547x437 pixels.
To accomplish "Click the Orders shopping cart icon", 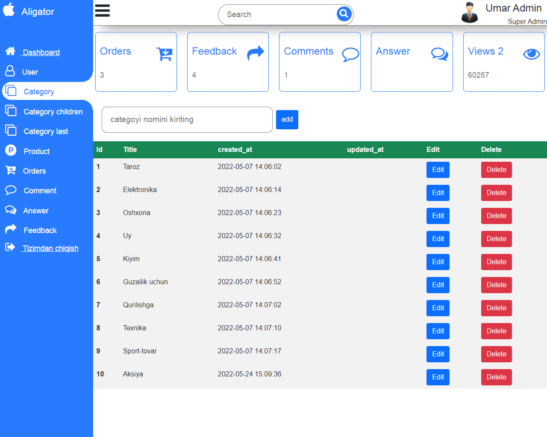I will (165, 54).
